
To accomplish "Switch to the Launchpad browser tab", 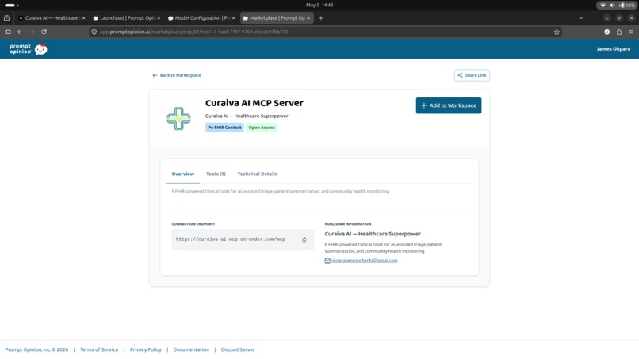I will (126, 18).
